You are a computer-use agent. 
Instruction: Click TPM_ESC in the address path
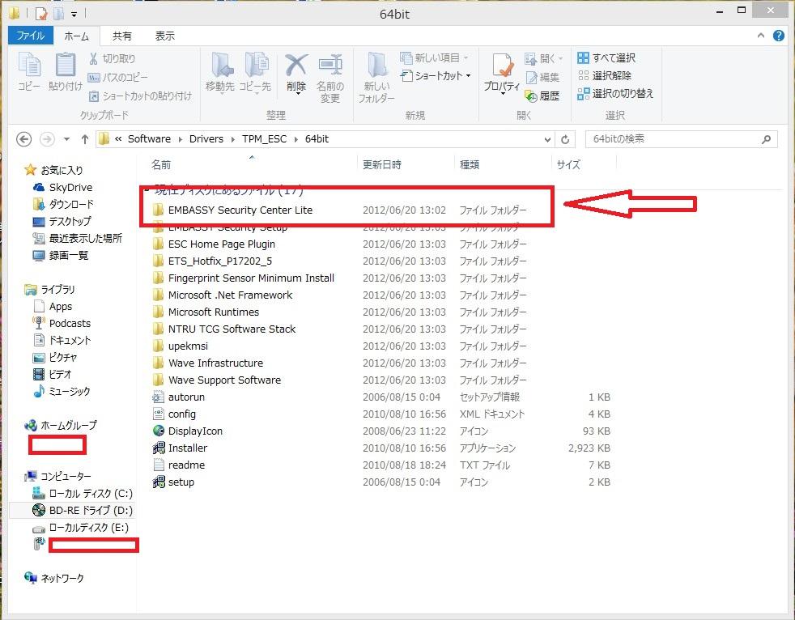click(264, 139)
